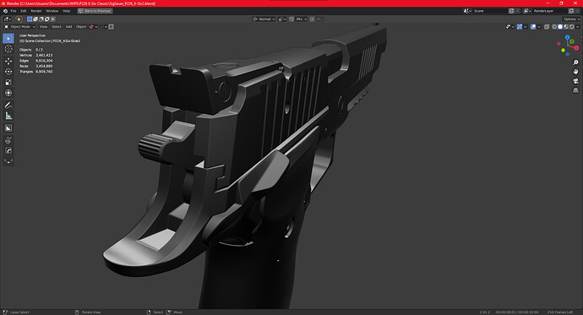
Task: Activate the Transform tool
Action: [x=8, y=93]
